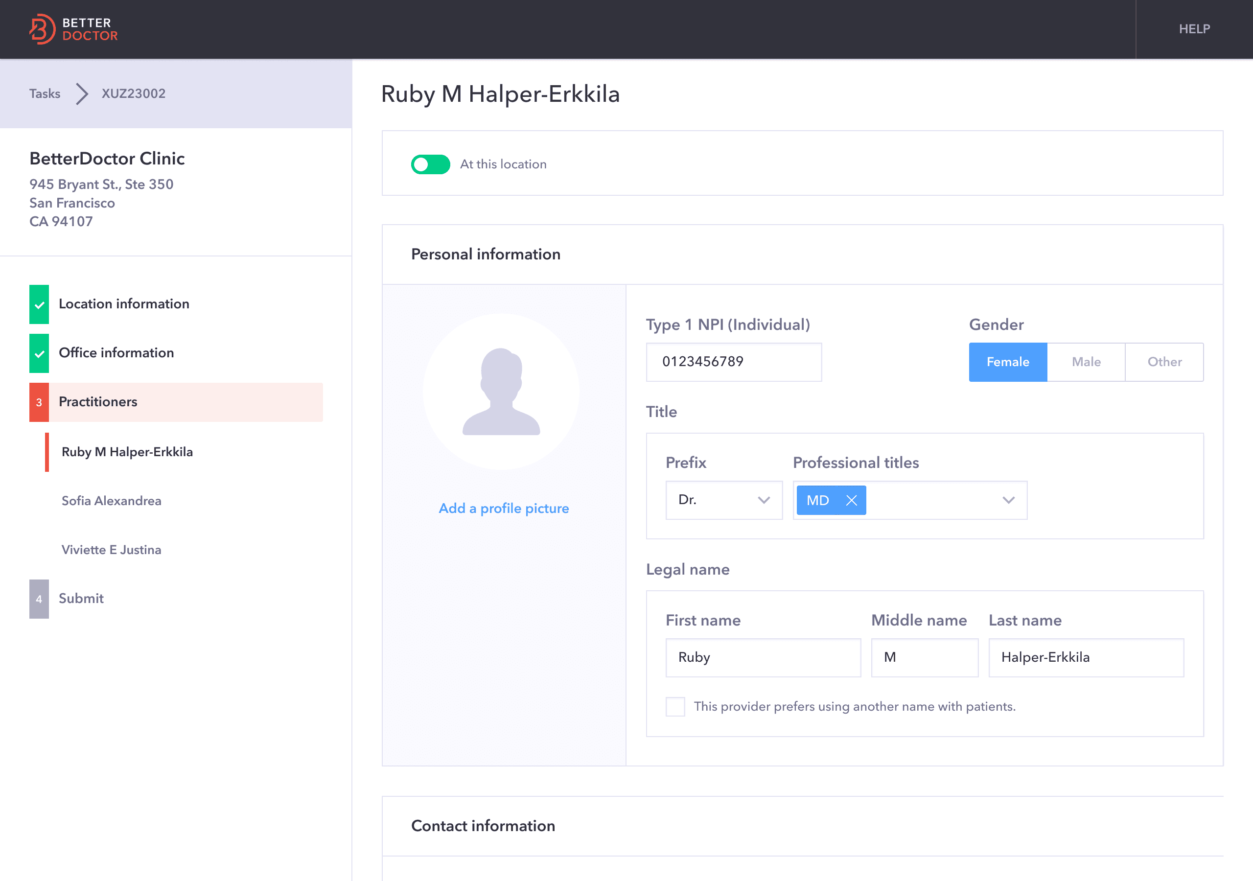Viewport: 1253px width, 881px height.
Task: Click the profile avatar placeholder image
Action: click(501, 392)
